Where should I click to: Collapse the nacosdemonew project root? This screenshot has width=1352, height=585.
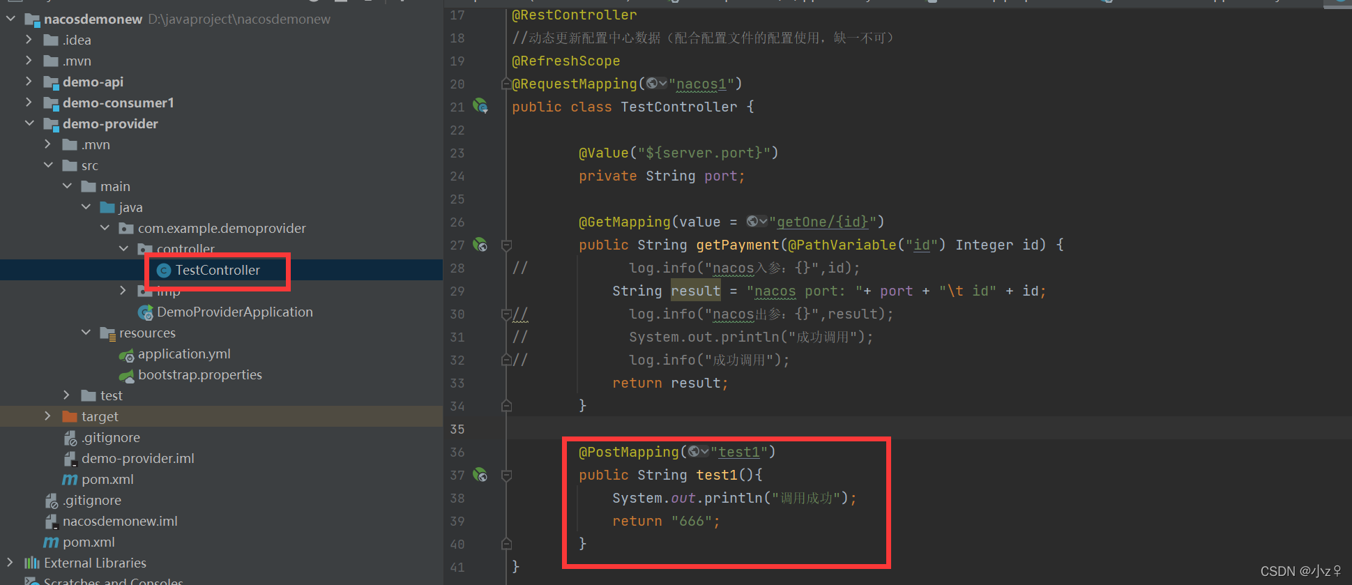tap(10, 19)
